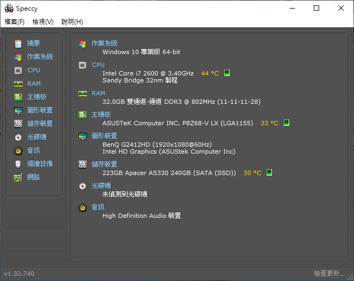
Task: Open the 檢視(V) menu
Action: pos(43,22)
